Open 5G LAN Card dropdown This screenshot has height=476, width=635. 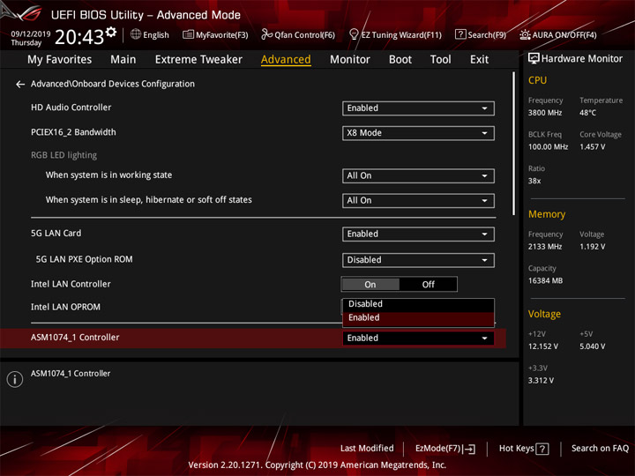coord(418,234)
